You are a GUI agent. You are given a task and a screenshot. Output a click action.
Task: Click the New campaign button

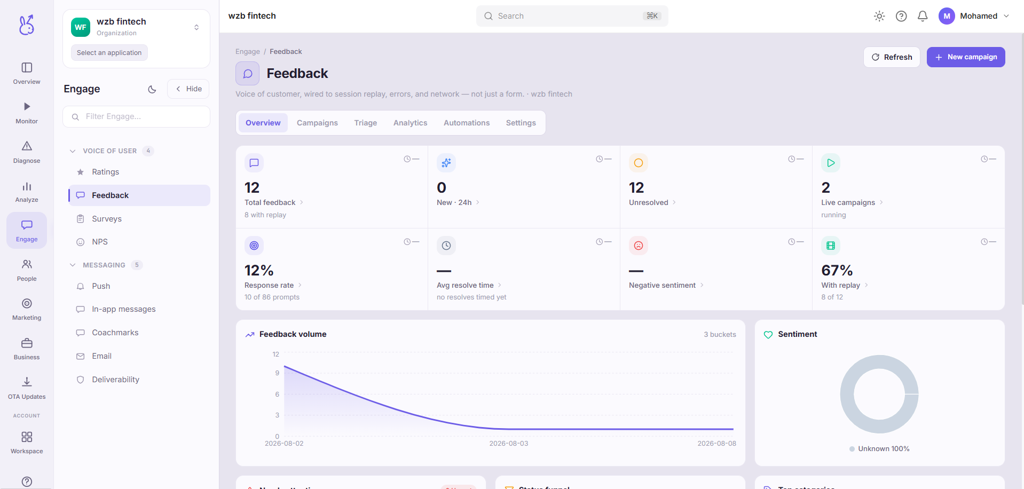pyautogui.click(x=966, y=57)
